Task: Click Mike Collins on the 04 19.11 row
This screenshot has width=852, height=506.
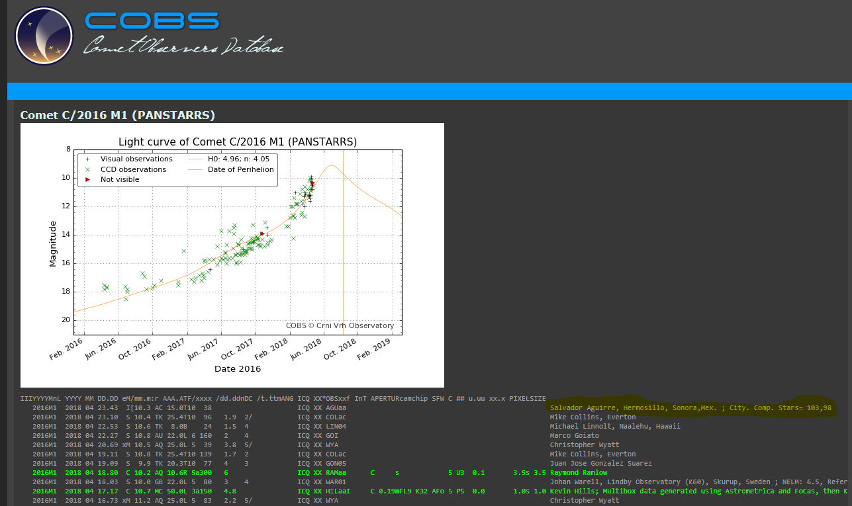Action: click(592, 454)
